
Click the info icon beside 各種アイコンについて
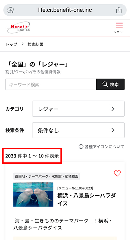[81, 147]
